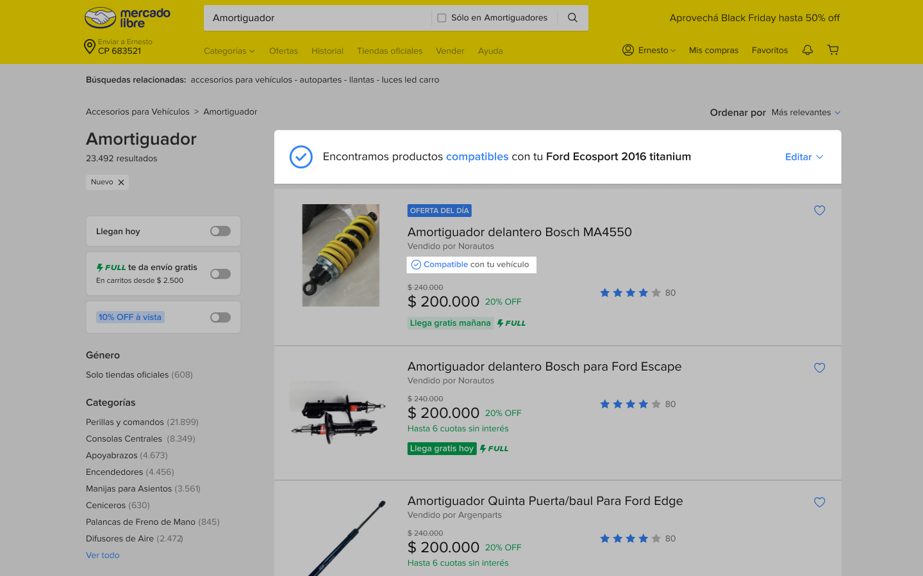Select Apoyabrazos category

[x=127, y=455]
